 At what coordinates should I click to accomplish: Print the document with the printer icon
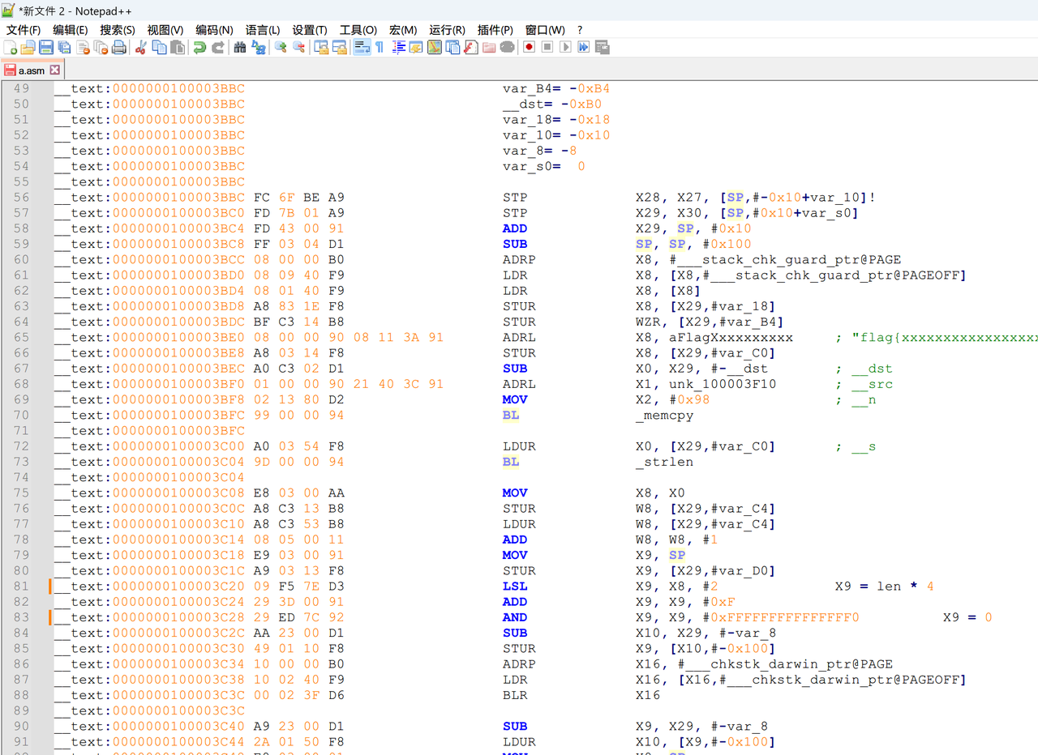pos(118,48)
